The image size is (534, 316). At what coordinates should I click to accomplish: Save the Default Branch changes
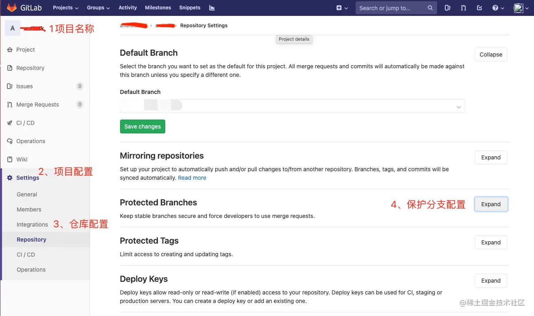pyautogui.click(x=142, y=126)
